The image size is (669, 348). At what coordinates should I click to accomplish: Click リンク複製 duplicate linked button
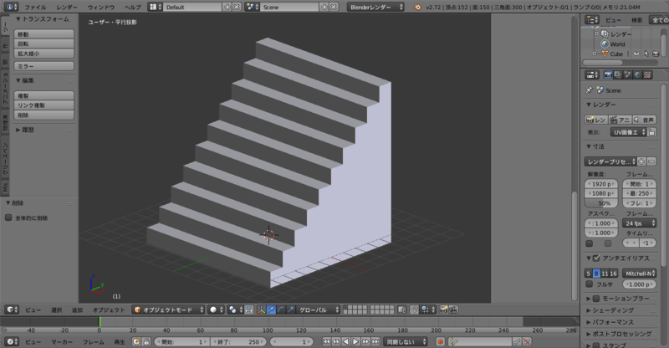click(44, 105)
